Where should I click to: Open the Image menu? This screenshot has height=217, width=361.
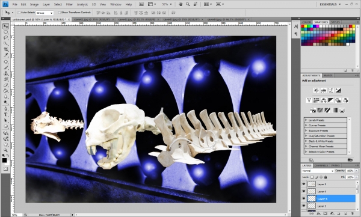(34, 4)
